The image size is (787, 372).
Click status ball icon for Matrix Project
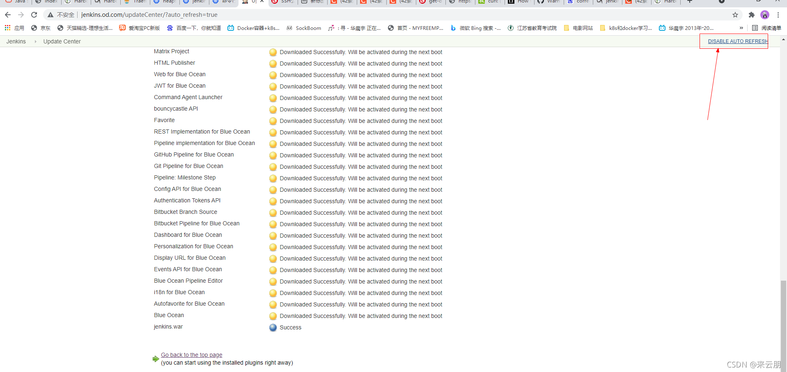273,52
